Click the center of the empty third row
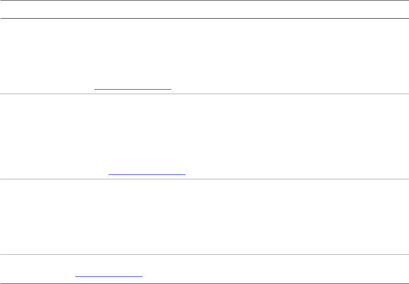 204,217
